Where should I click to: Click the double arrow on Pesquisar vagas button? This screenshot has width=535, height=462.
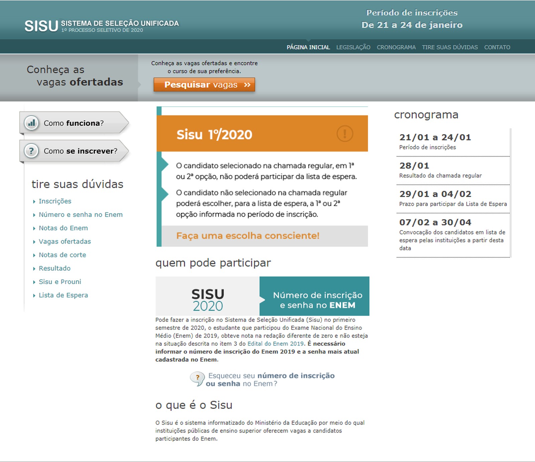pyautogui.click(x=247, y=85)
